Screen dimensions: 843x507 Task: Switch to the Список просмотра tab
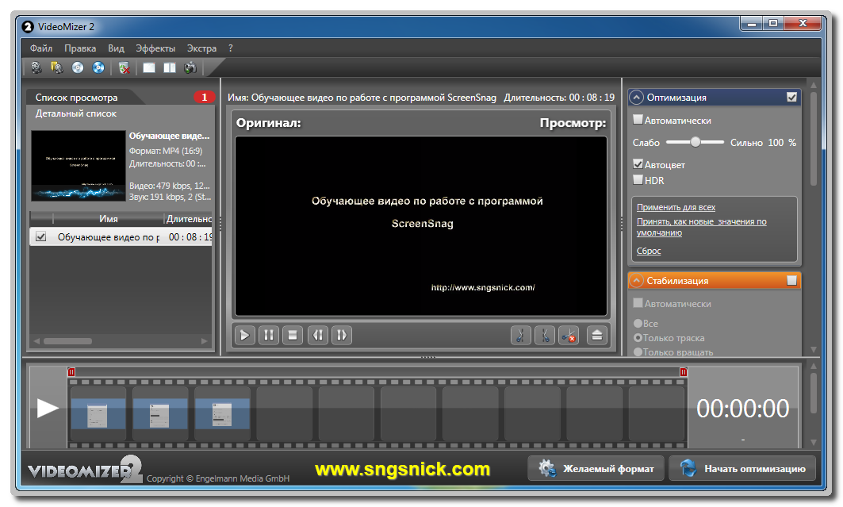tap(76, 98)
